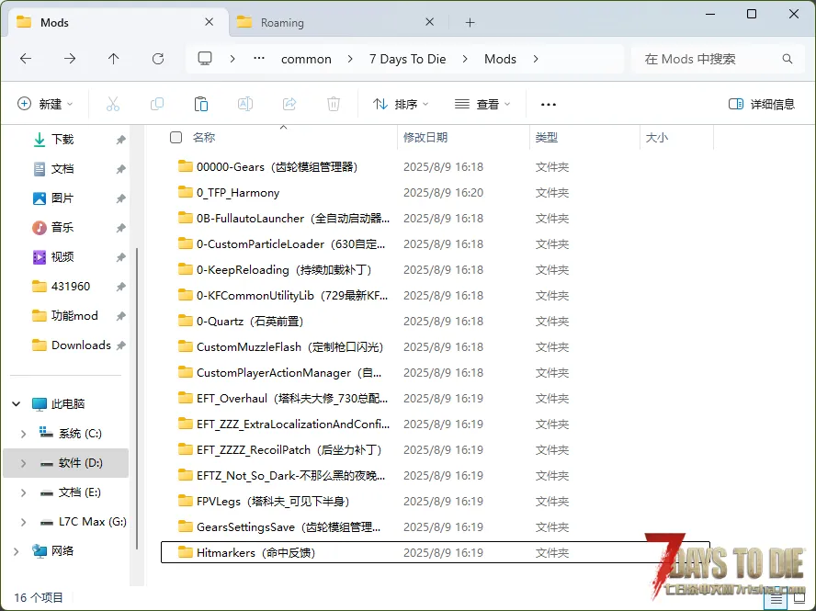
Task: Click the 在 Mods 中搜索 search box
Action: click(x=708, y=59)
